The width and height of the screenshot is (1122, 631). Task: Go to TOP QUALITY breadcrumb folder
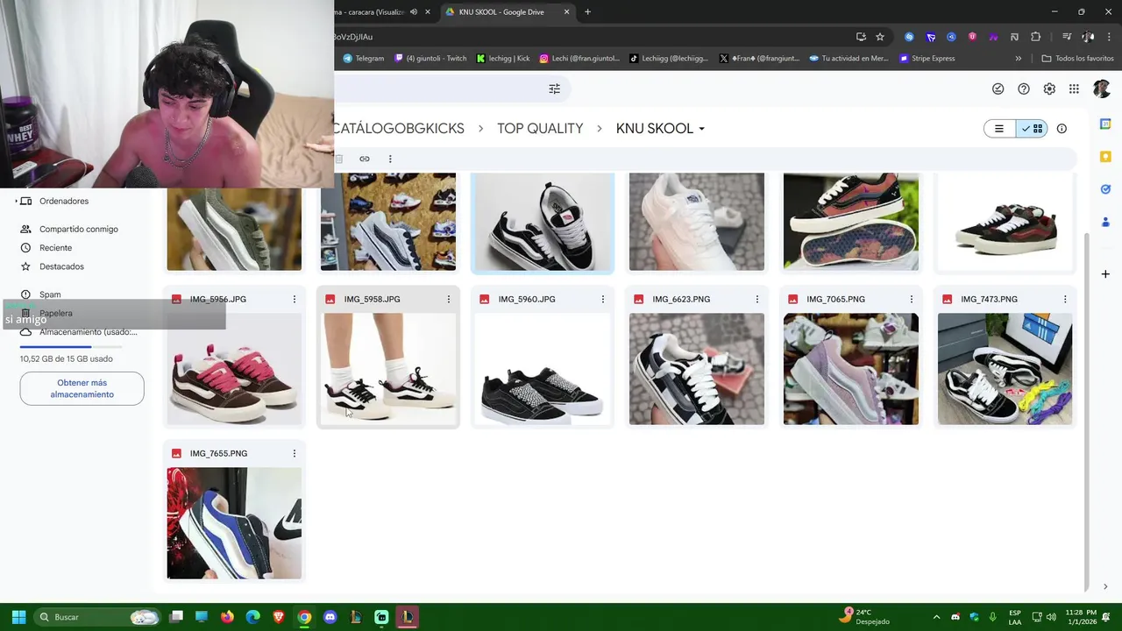pos(540,129)
